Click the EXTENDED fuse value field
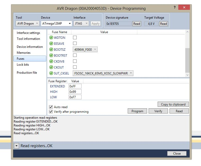This screenshot has height=166, width=201. pos(75,86)
